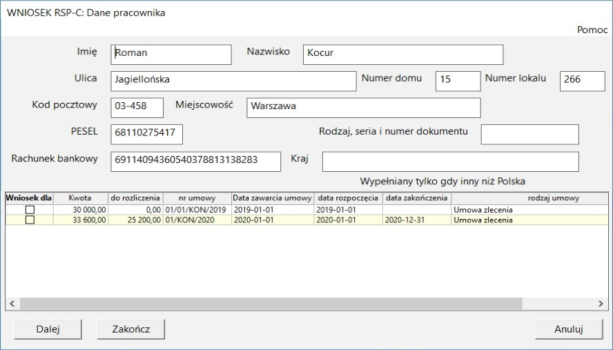The height and width of the screenshot is (350, 613).
Task: Click the rodzaj umowy column header
Action: point(552,198)
